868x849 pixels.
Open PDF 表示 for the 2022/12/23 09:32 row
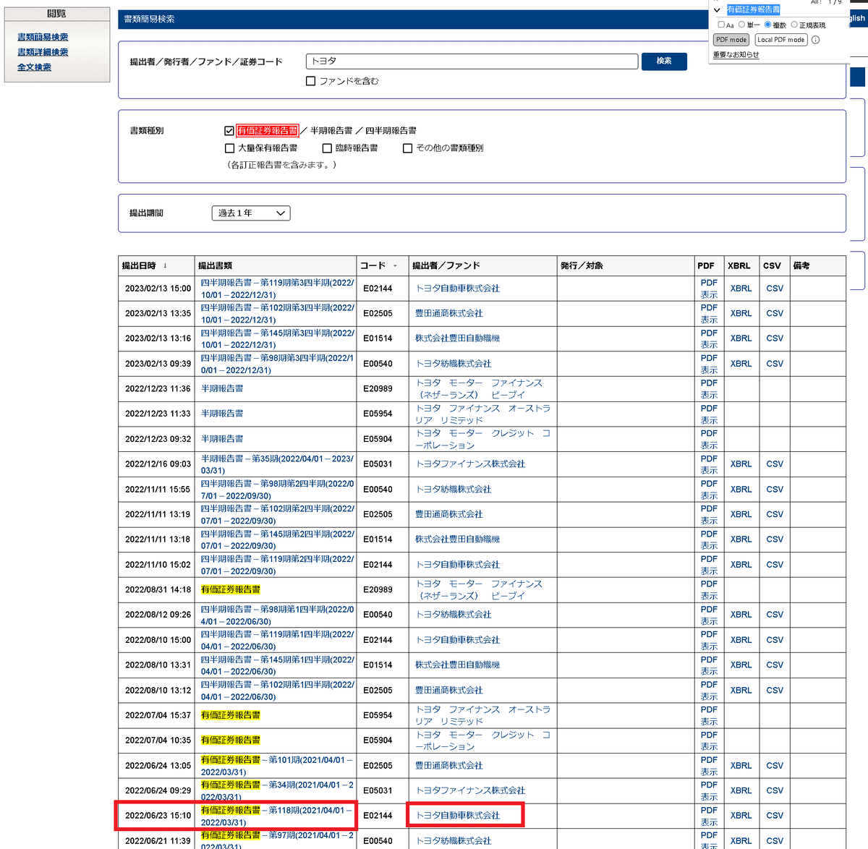(709, 439)
